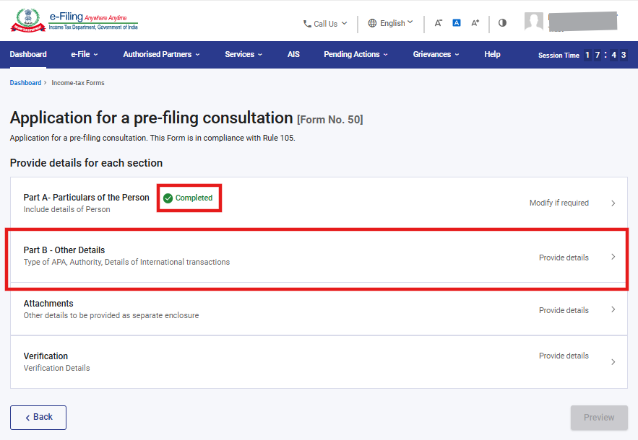
Task: Open the English language dropdown
Action: click(x=391, y=23)
